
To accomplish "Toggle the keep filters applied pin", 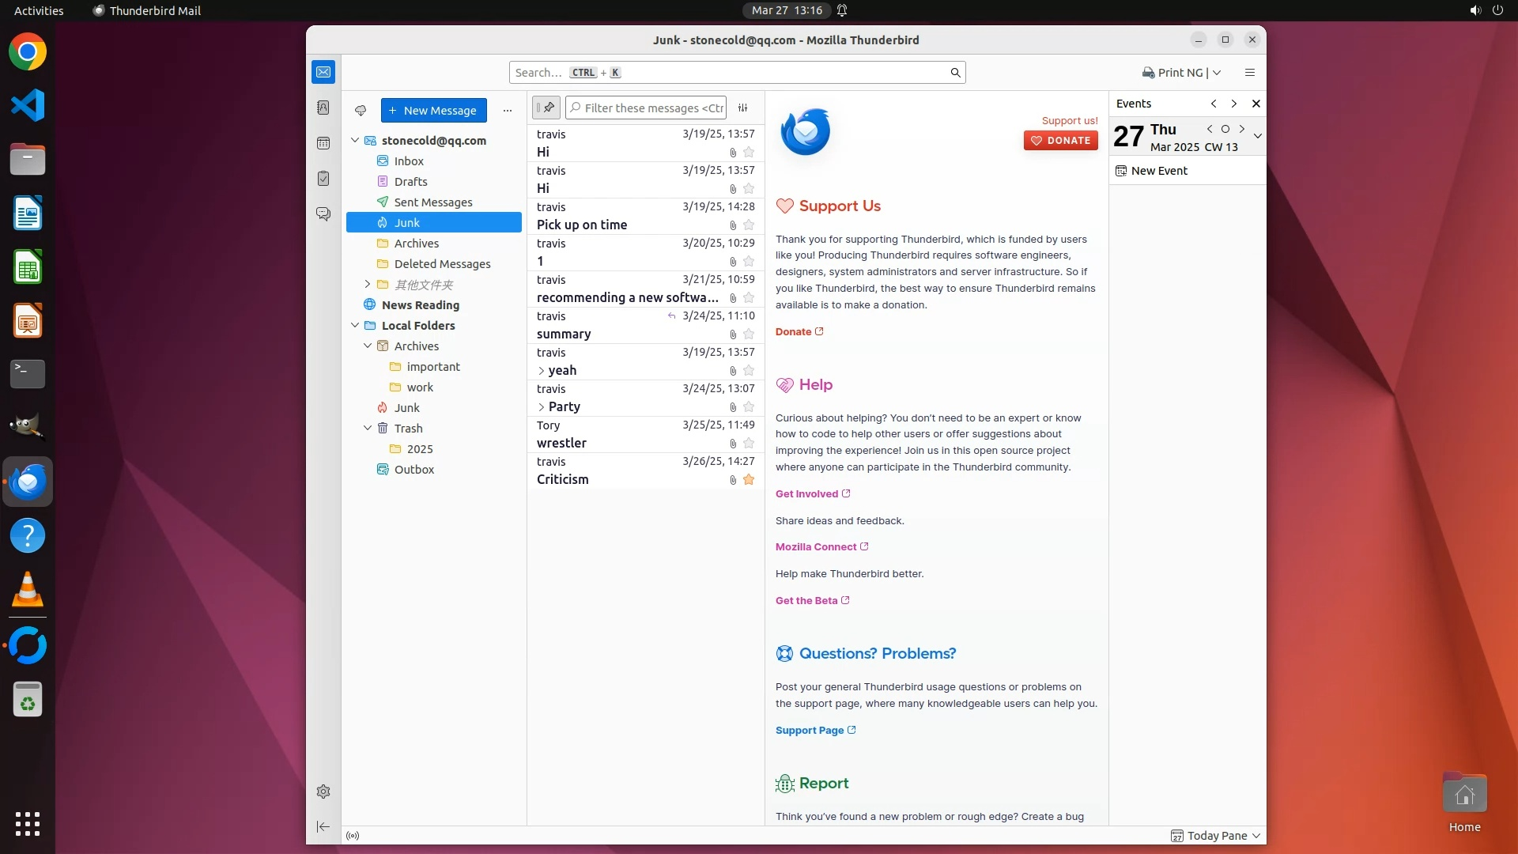I will pyautogui.click(x=546, y=108).
